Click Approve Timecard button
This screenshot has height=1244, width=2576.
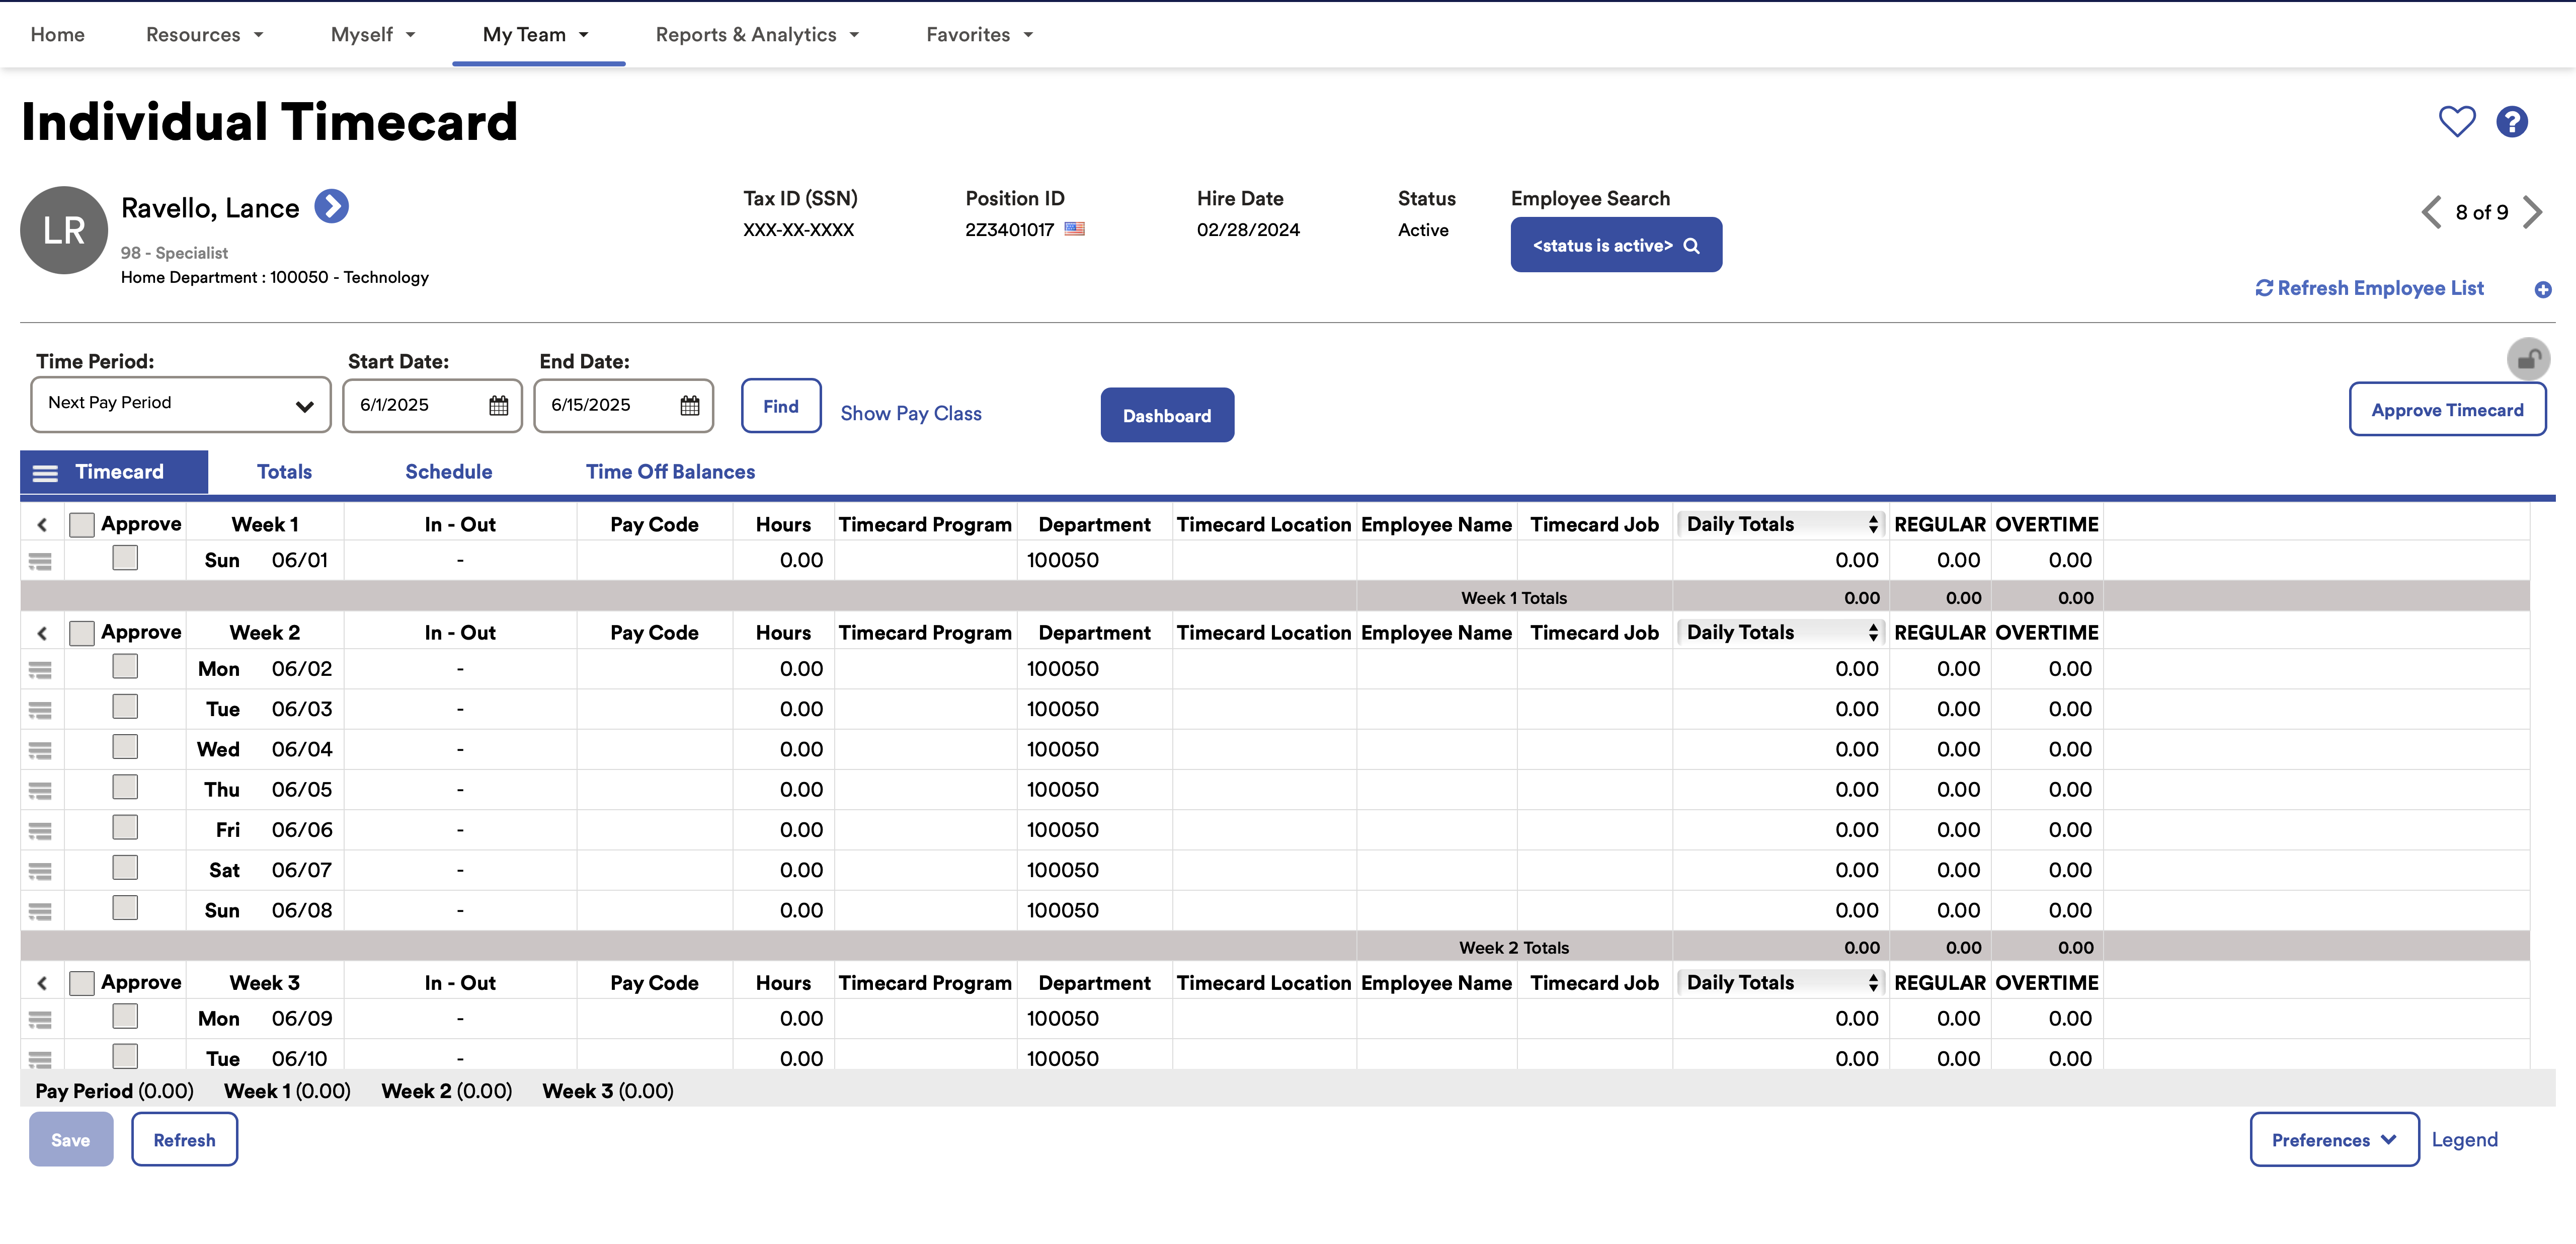point(2447,409)
